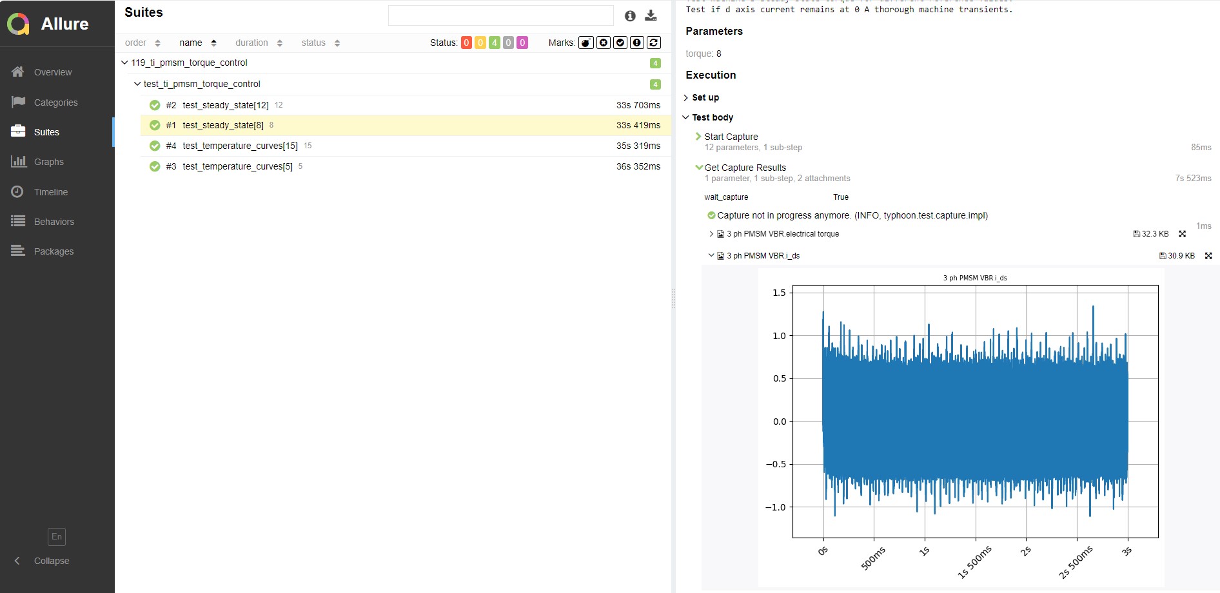Toggle the retries mark filter icon
The height and width of the screenshot is (593, 1220).
653,43
